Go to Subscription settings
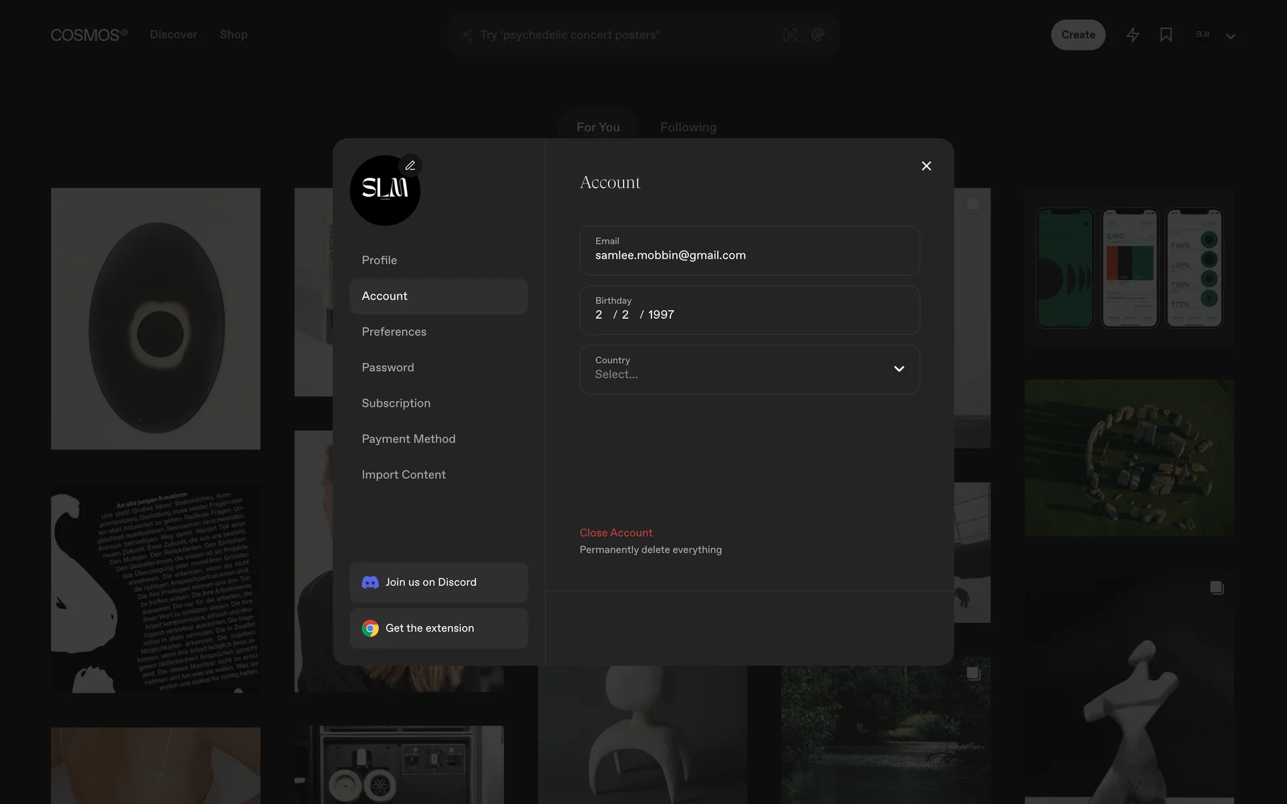The height and width of the screenshot is (804, 1287). (x=395, y=403)
